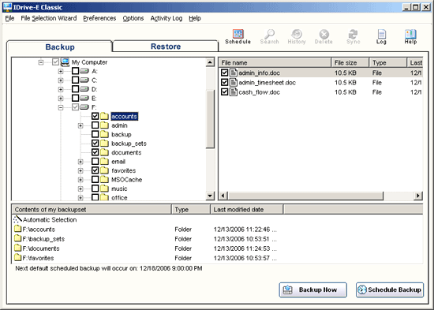Open the Log toolbar icon
Screen dimensions: 434x310
381,34
